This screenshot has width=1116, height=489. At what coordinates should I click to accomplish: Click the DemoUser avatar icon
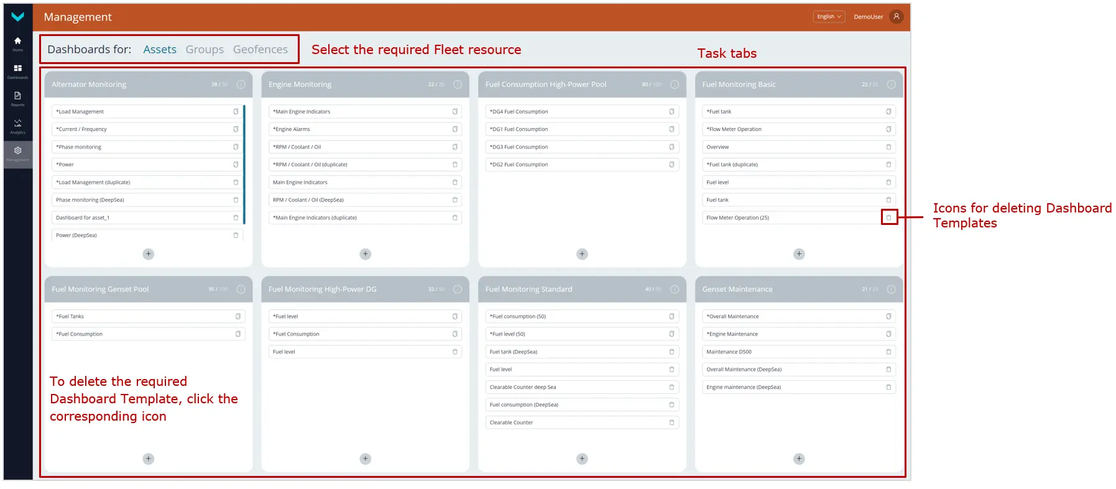click(896, 17)
